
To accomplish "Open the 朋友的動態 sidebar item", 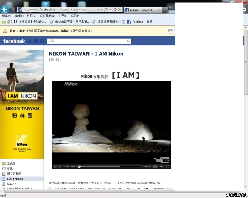I will click(12, 174).
